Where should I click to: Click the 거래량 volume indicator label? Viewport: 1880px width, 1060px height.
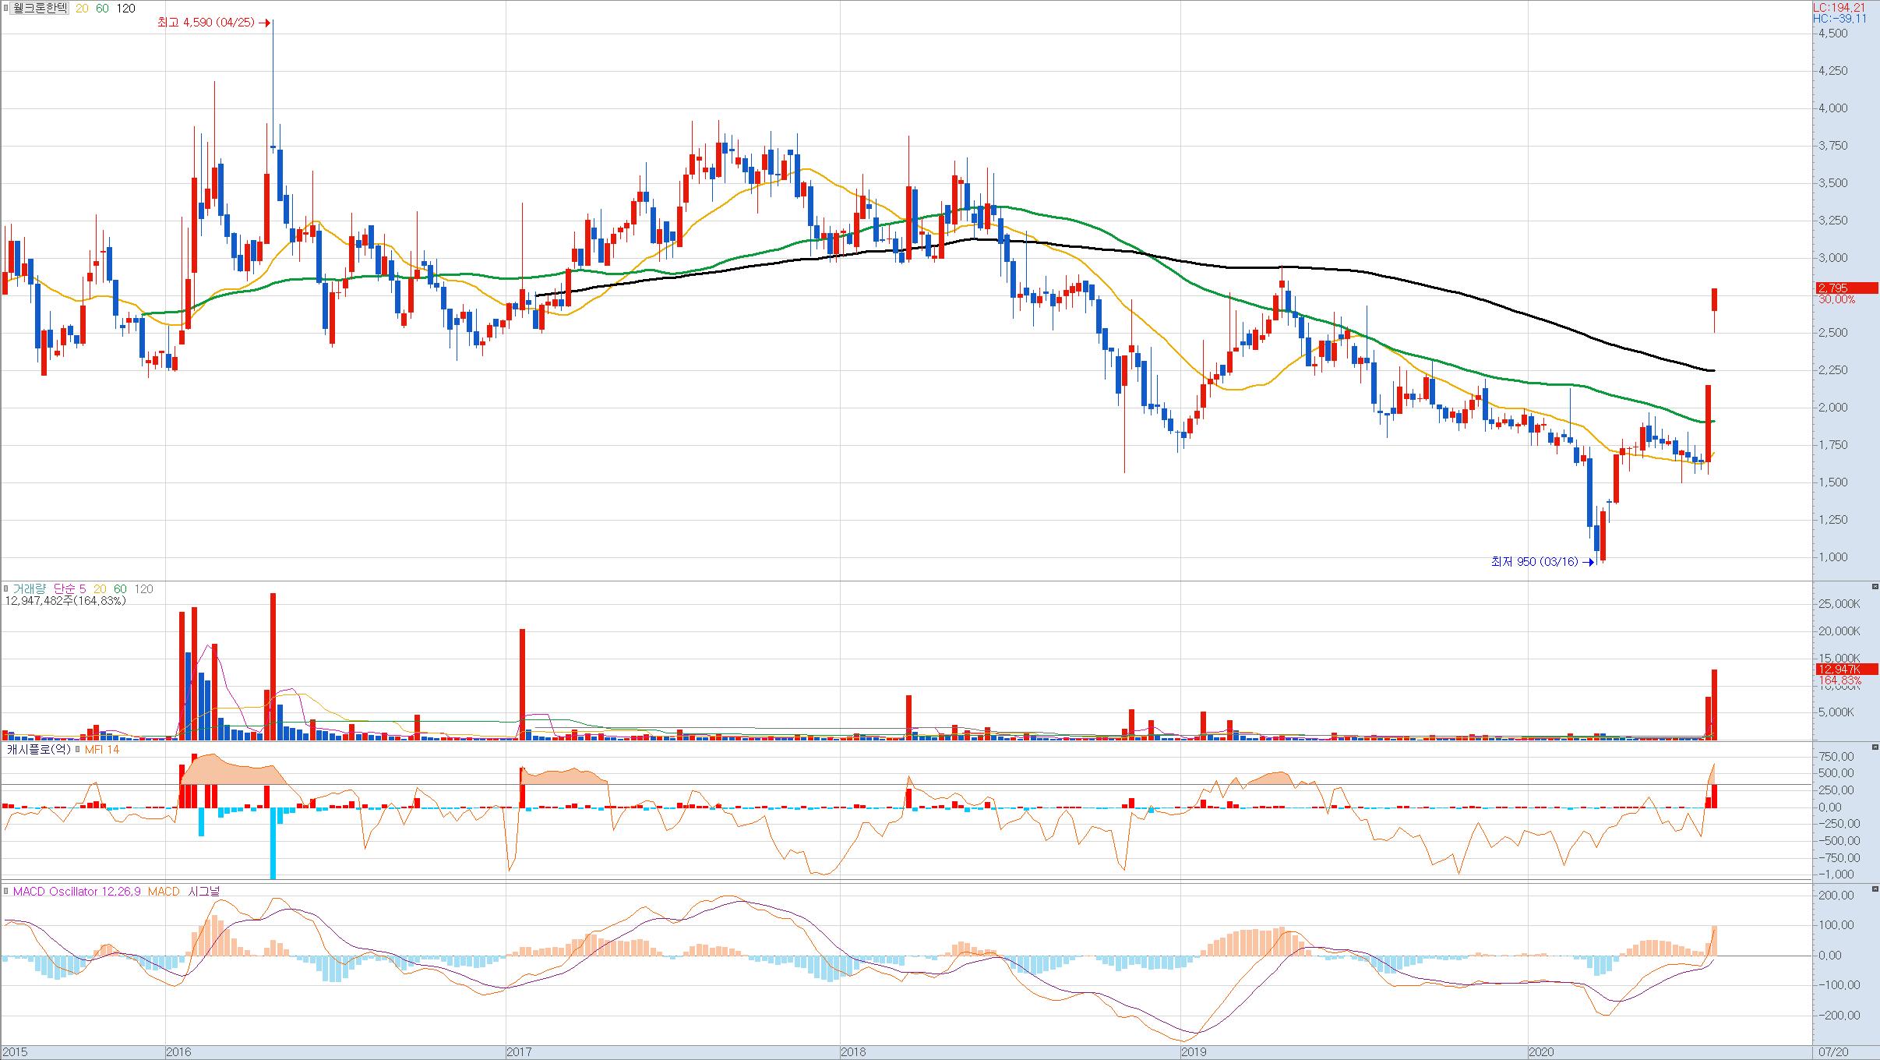tap(29, 589)
